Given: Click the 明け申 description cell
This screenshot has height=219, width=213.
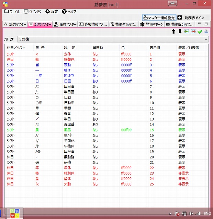Looking at the screenshot, I should [x=69, y=76].
